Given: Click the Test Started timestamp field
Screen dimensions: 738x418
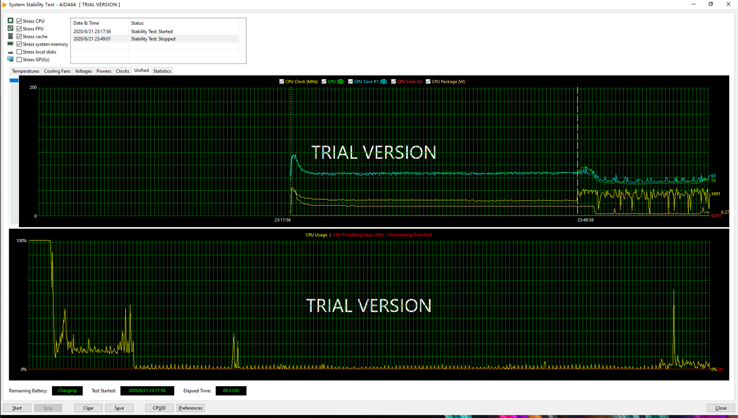Looking at the screenshot, I should 147,390.
